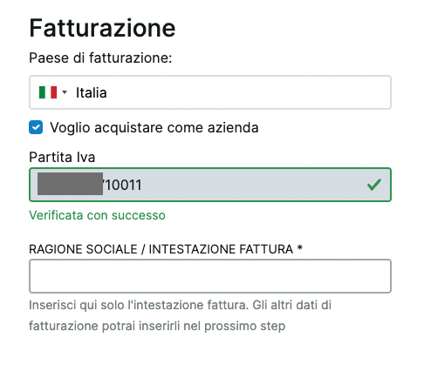Image resolution: width=424 pixels, height=365 pixels.
Task: Uncheck the Voglio acquistare come azienda checkbox
Action: (x=36, y=127)
